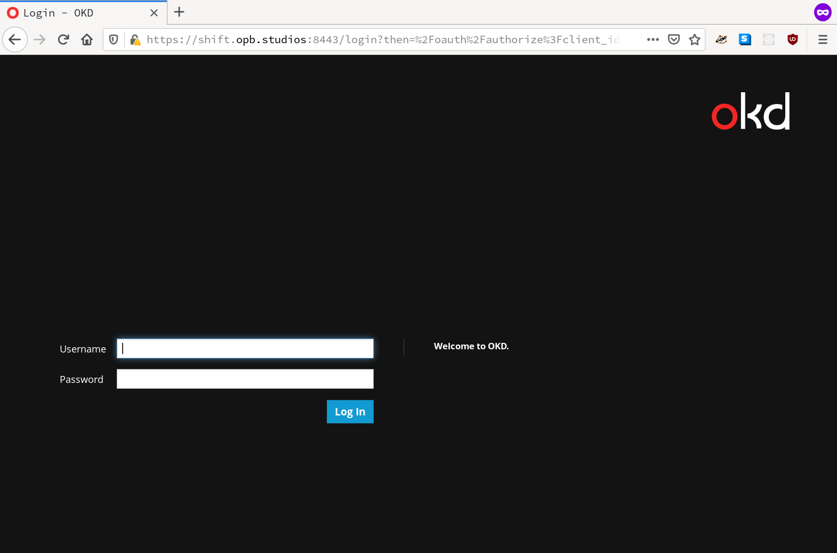The height and width of the screenshot is (553, 837).
Task: Click the private browsing mask icon
Action: click(x=823, y=12)
